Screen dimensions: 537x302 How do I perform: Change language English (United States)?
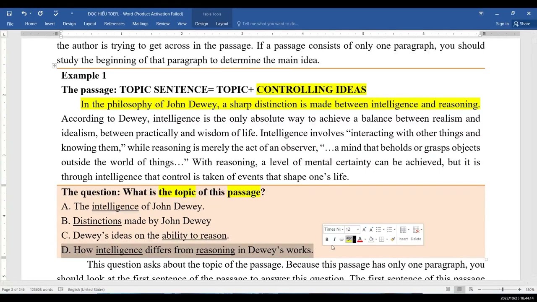tap(86, 289)
